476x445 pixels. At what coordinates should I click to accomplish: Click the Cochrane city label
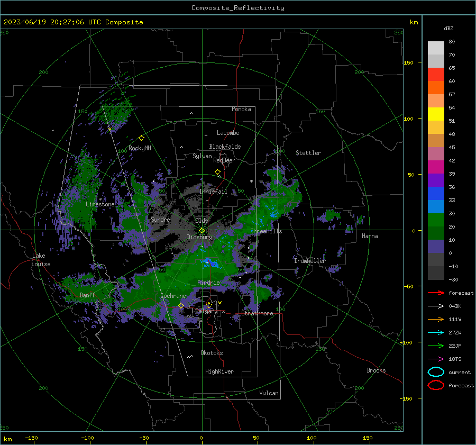173,296
